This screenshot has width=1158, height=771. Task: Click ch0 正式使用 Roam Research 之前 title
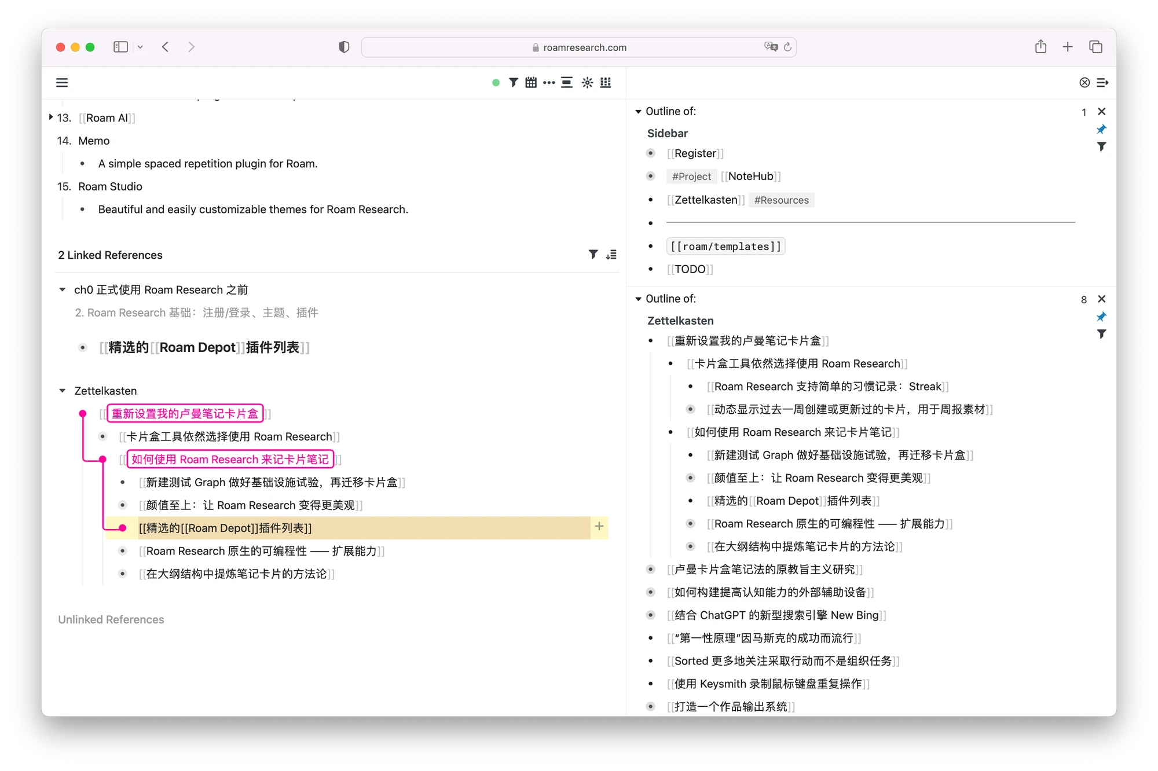click(x=161, y=289)
